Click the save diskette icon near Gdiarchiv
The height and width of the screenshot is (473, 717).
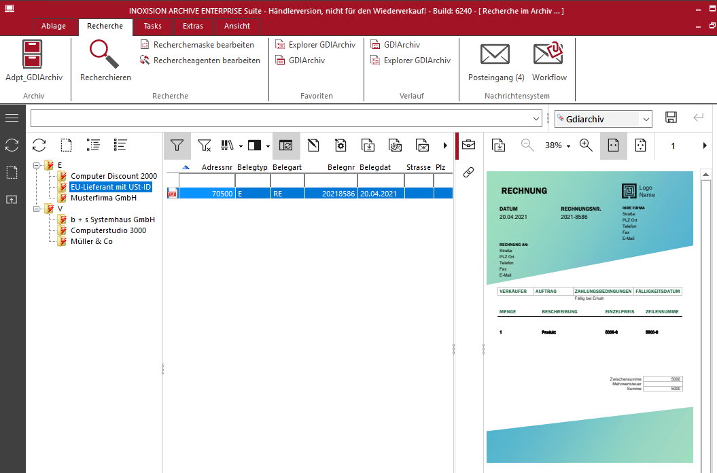671,118
